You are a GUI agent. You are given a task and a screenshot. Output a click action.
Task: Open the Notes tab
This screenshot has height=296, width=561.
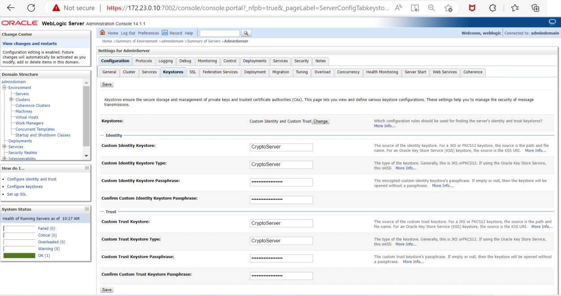(321, 61)
